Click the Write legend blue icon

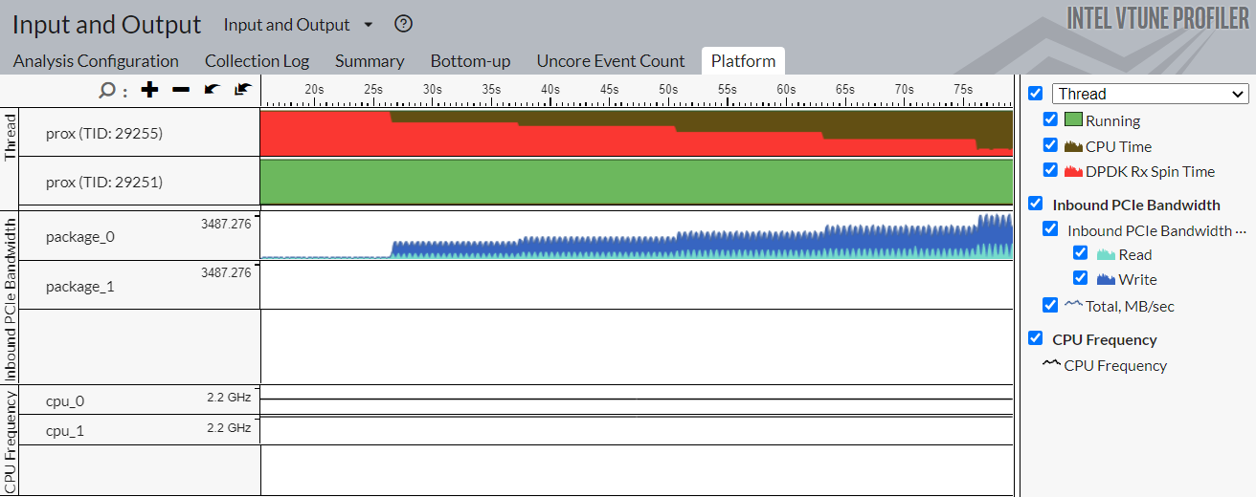tap(1106, 279)
